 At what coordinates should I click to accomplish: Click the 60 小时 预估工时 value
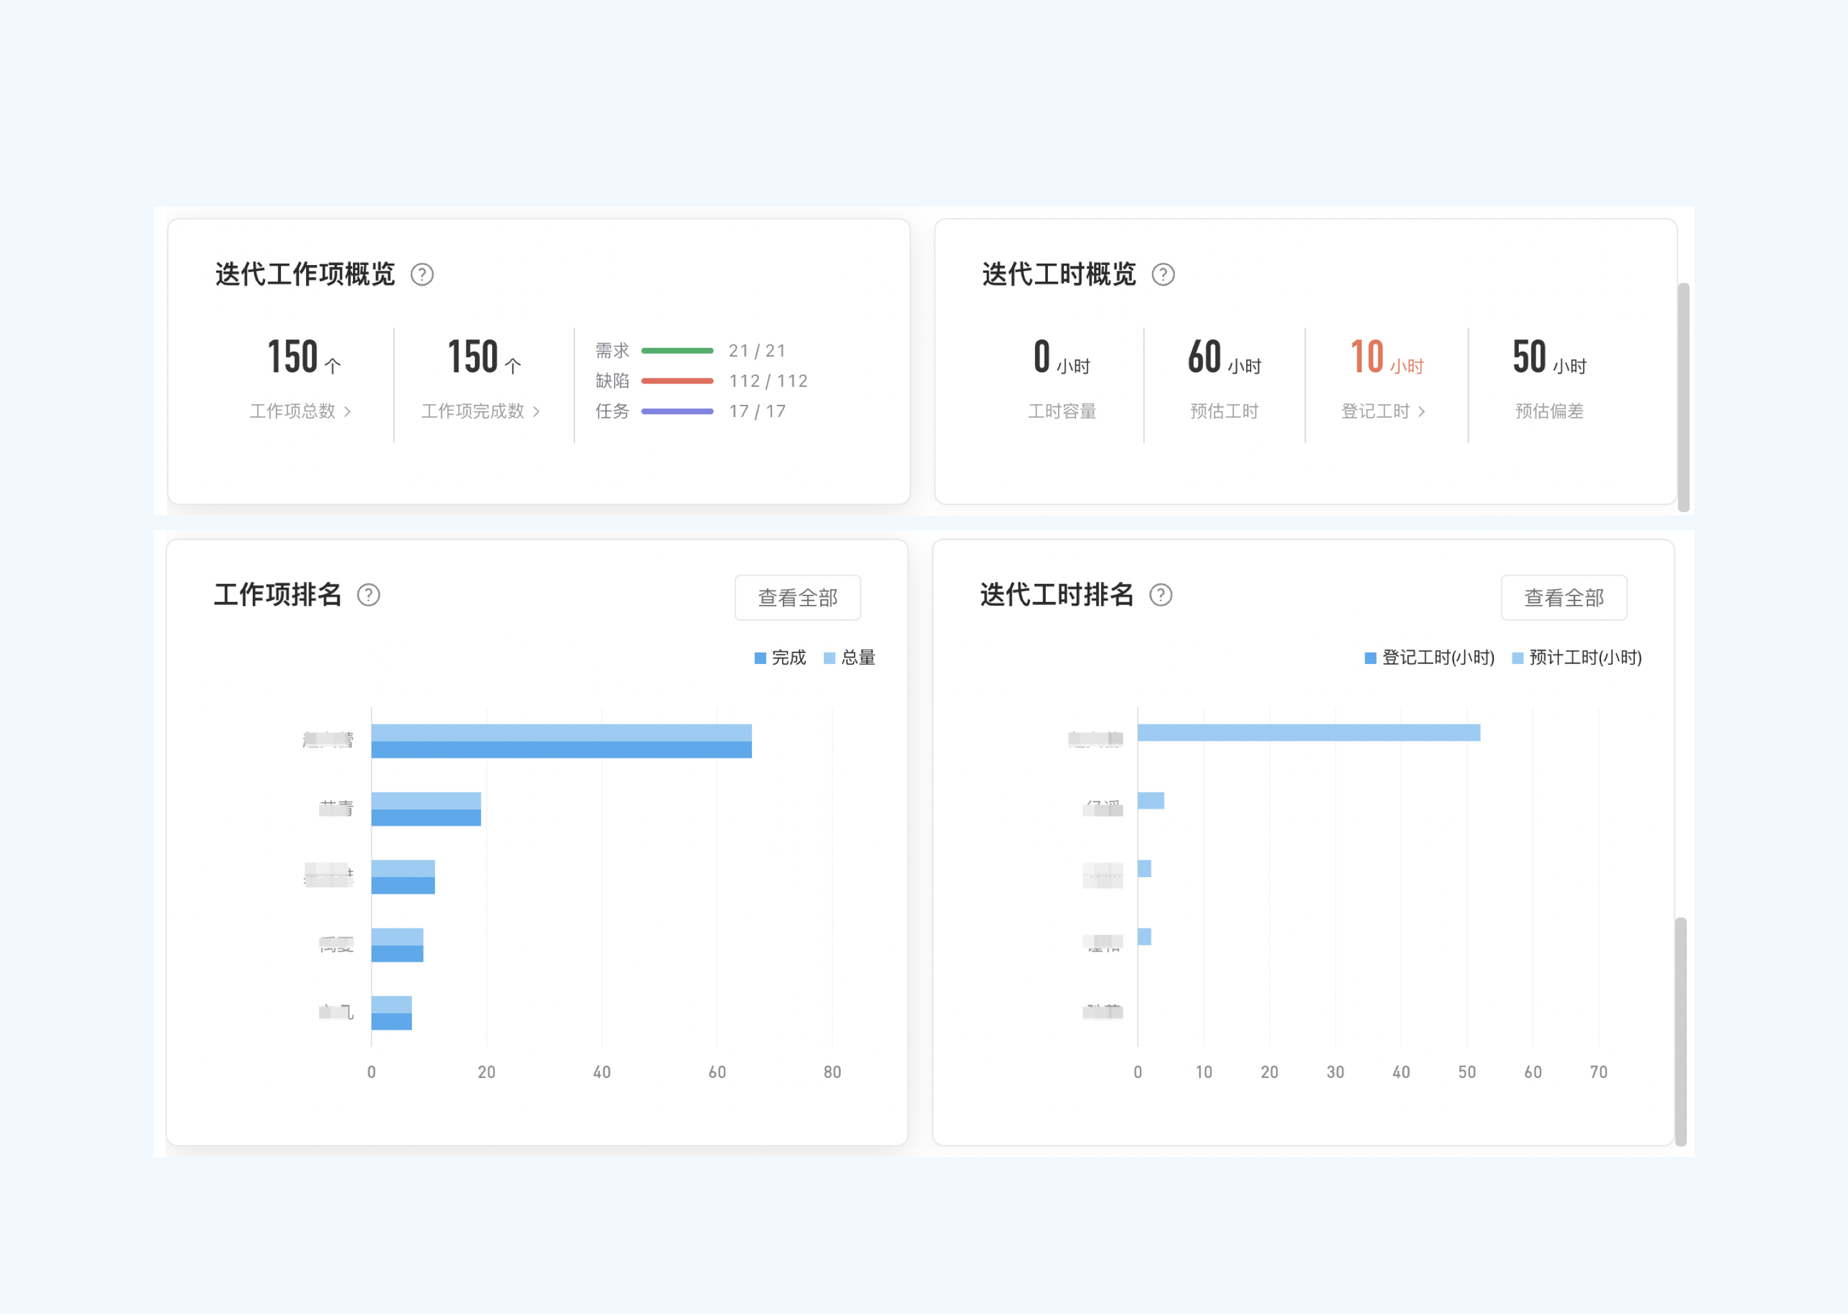click(x=1224, y=357)
